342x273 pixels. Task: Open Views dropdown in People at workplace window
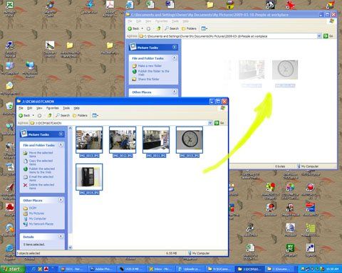[x=204, y=28]
